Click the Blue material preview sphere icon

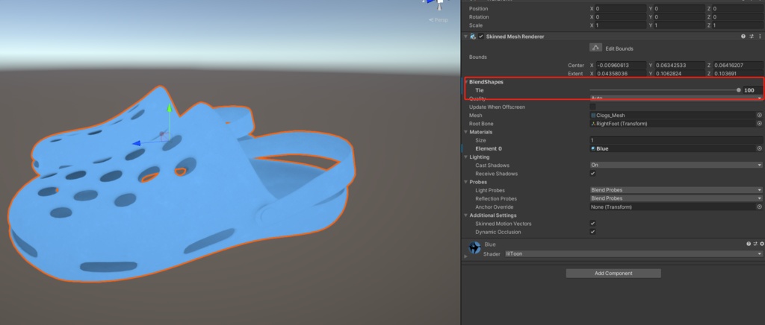[474, 247]
